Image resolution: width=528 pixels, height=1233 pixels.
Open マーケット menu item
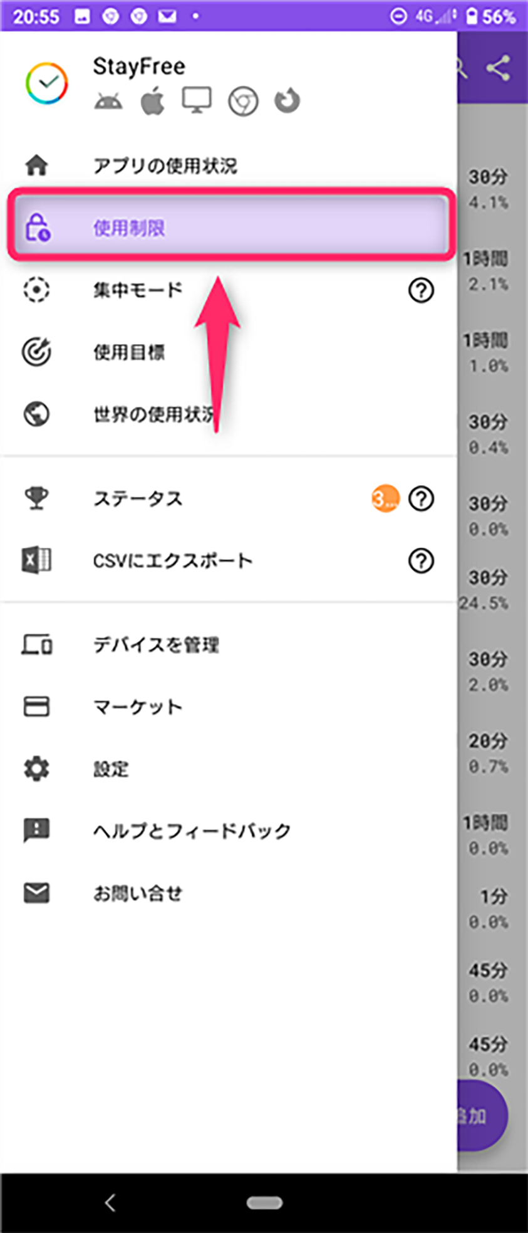click(229, 707)
